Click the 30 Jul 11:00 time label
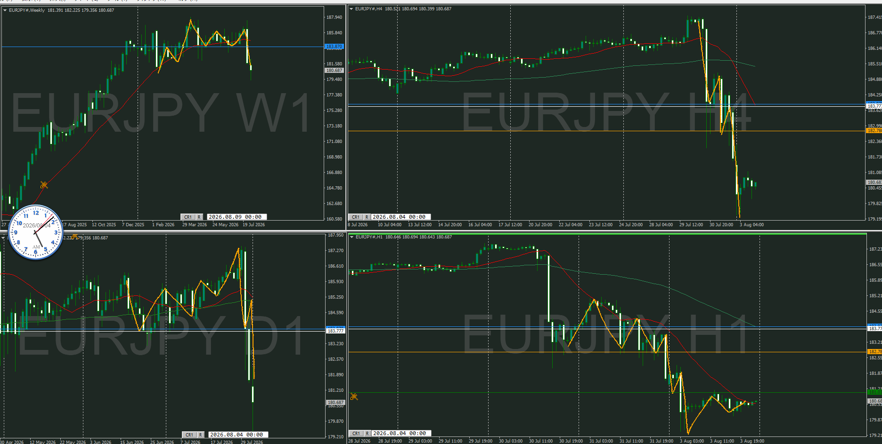The image size is (882, 444). (541, 441)
